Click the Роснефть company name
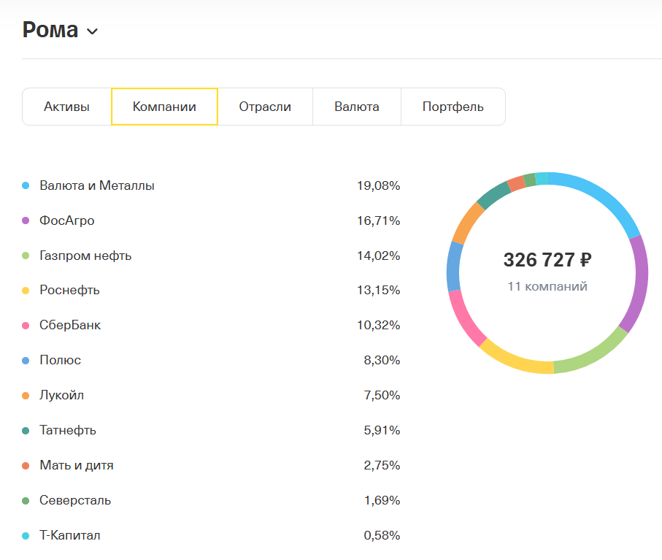Viewport: 662px width, 560px height. point(69,290)
